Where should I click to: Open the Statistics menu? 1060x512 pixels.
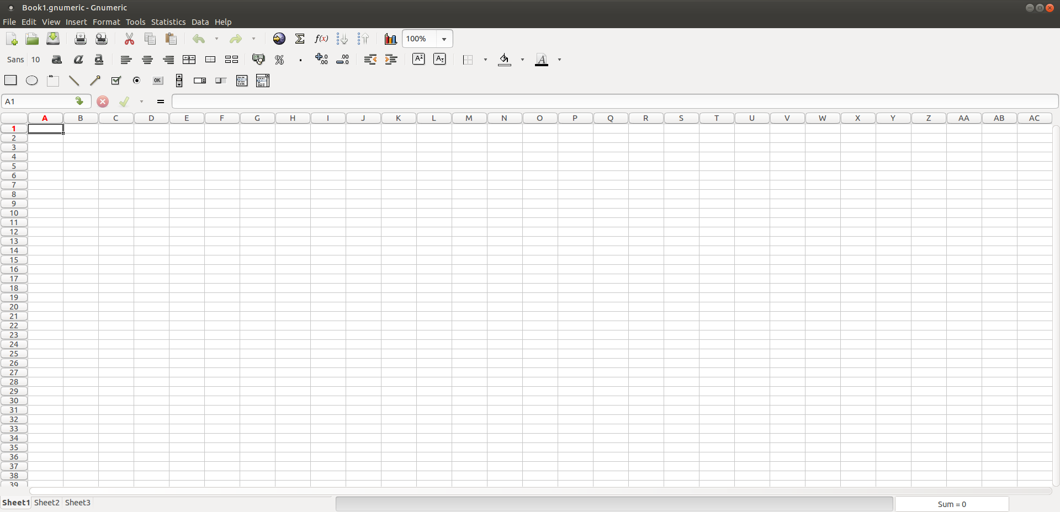(168, 22)
